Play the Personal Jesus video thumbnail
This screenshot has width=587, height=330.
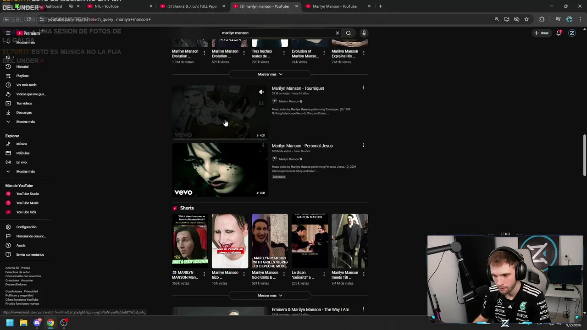coord(220,170)
